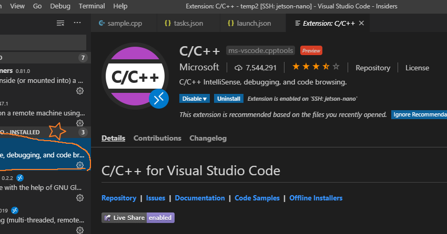Open the extensions More Actions ellipsis
Screen dimensions: 447x234
[x=78, y=23]
